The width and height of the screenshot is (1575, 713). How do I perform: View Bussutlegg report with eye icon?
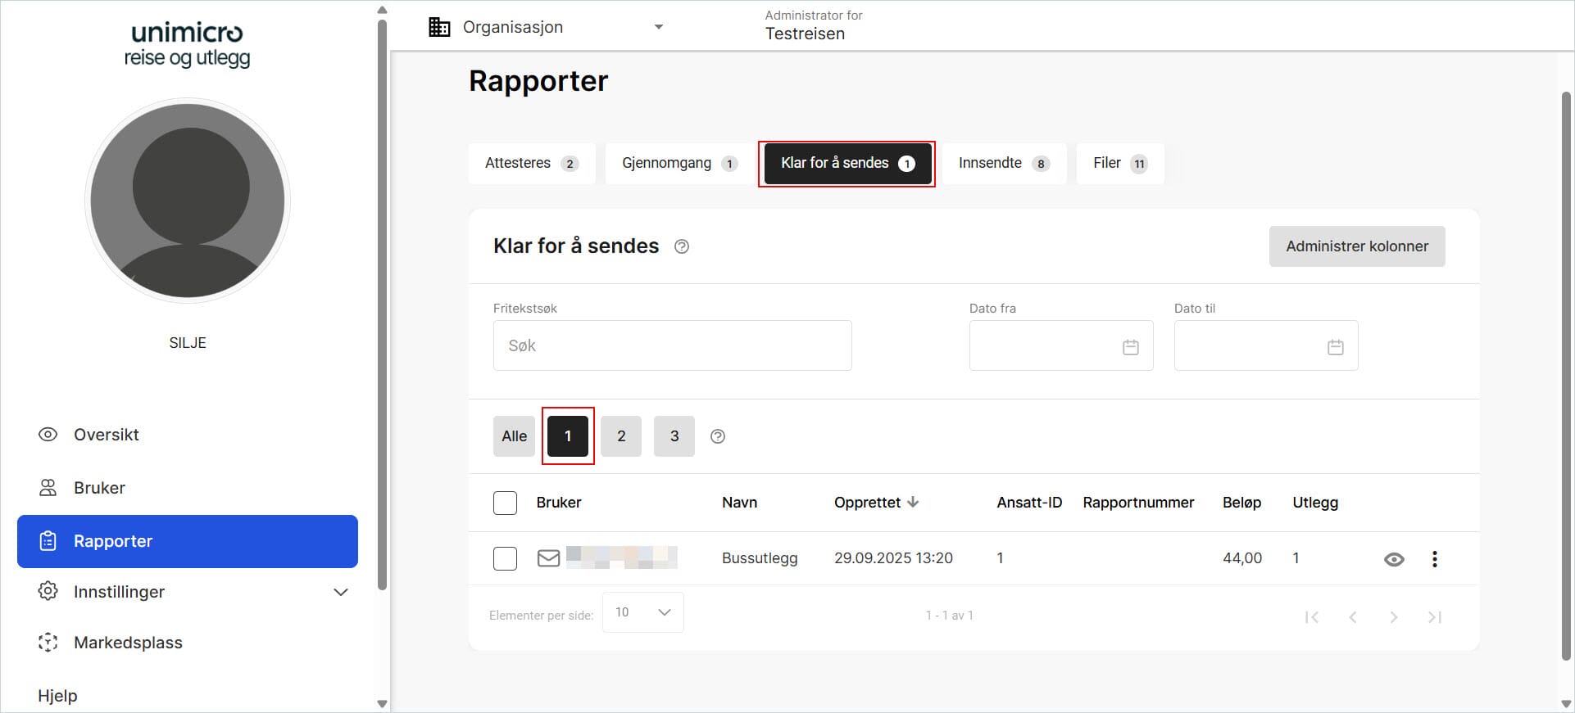tap(1393, 559)
